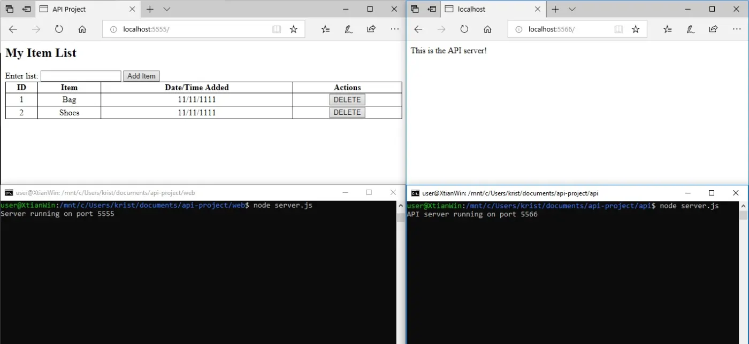Click the 'Bag' table cell
This screenshot has height=344, width=749.
pos(69,99)
